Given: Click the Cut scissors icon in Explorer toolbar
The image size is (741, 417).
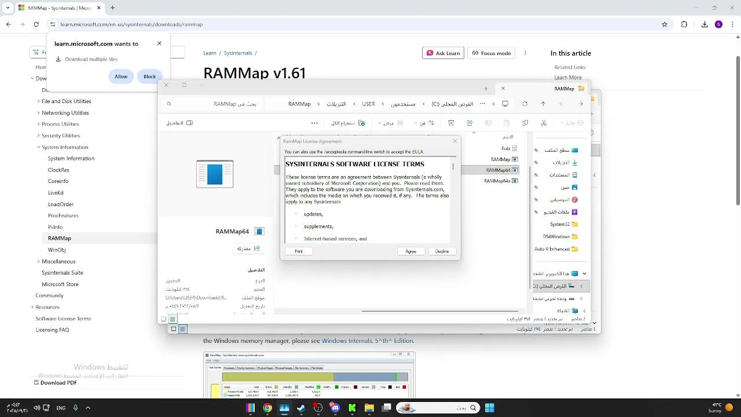Looking at the screenshot, I should 544,123.
